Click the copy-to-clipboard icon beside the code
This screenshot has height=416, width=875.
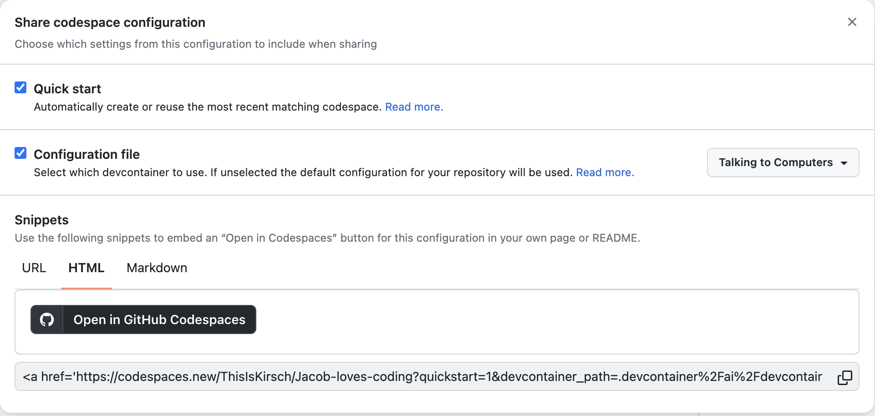(x=845, y=376)
